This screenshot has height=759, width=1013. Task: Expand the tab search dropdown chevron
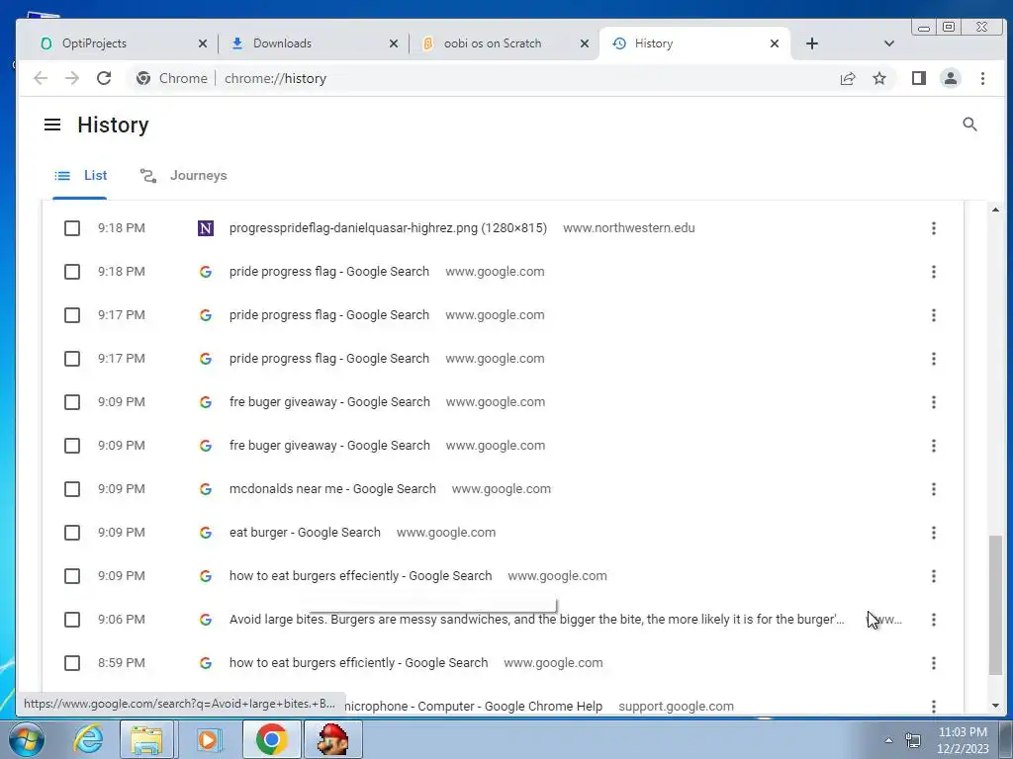(889, 43)
